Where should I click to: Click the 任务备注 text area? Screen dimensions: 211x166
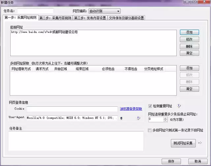[76, 141]
